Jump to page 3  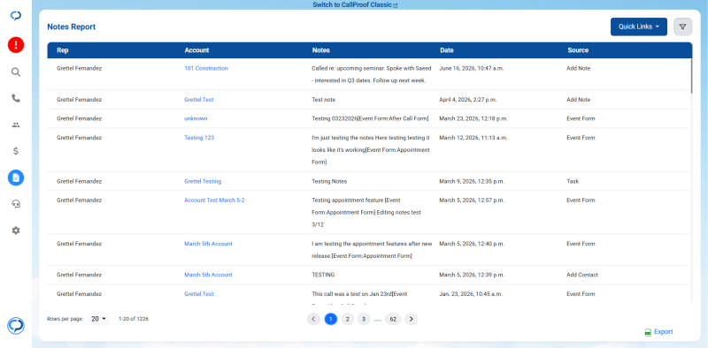tap(364, 319)
